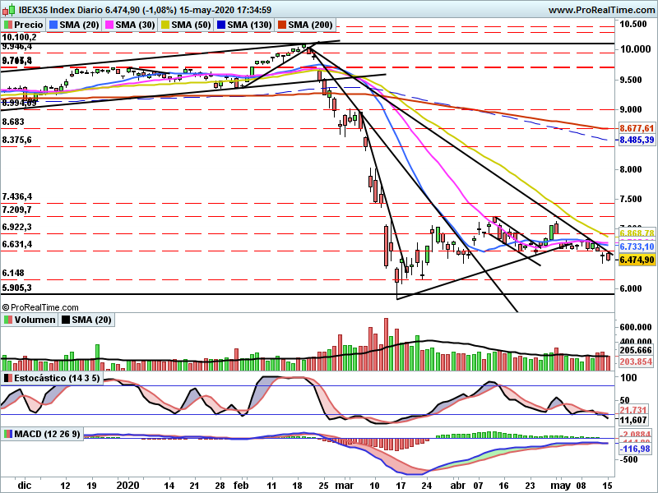Click the Volumen bars icon
This screenshot has height=493, width=658.
tap(8, 320)
